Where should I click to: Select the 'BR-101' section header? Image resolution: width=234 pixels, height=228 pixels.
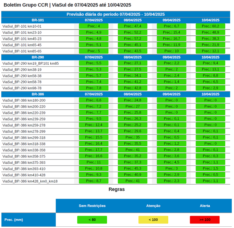[38, 20]
